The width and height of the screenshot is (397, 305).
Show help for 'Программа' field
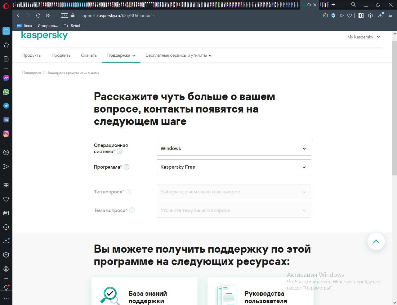pos(127,167)
